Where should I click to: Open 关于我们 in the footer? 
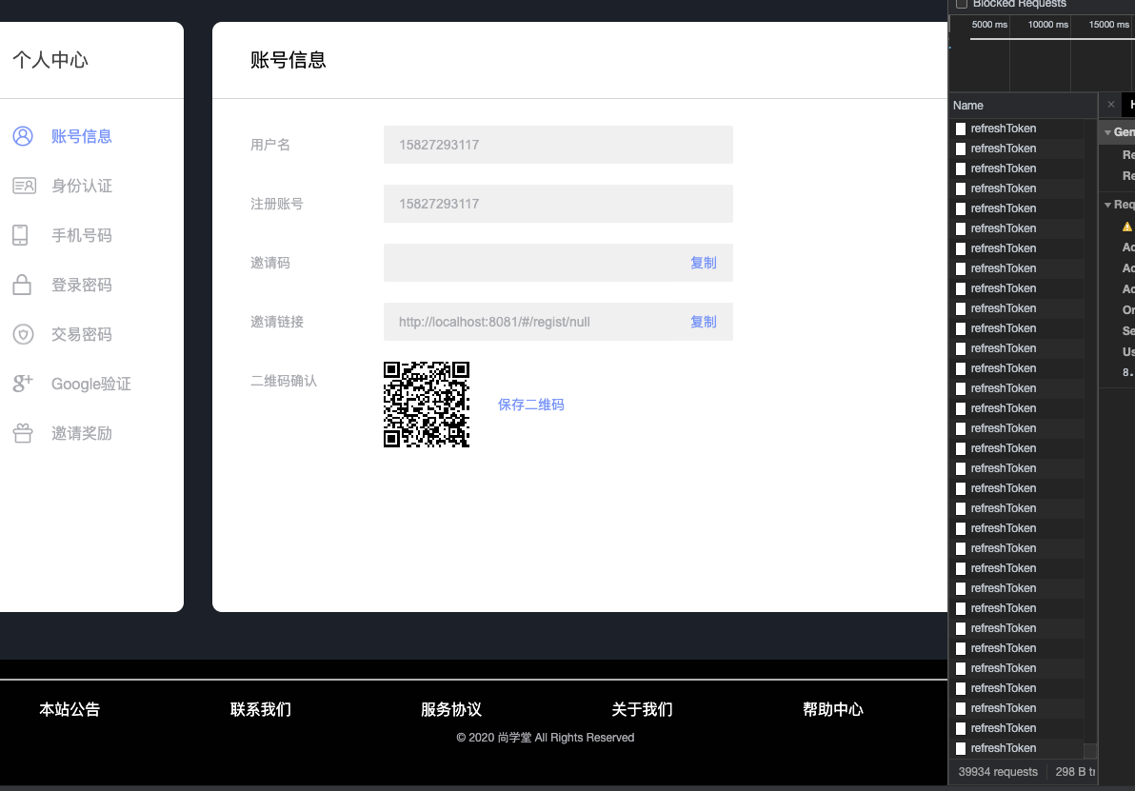(x=642, y=709)
